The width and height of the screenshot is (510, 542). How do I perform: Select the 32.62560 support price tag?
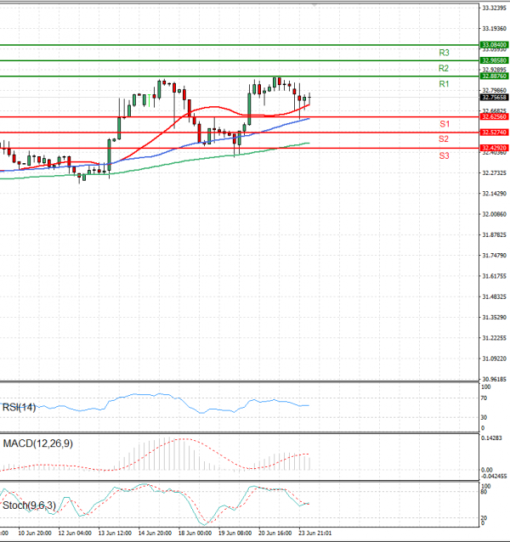click(495, 117)
